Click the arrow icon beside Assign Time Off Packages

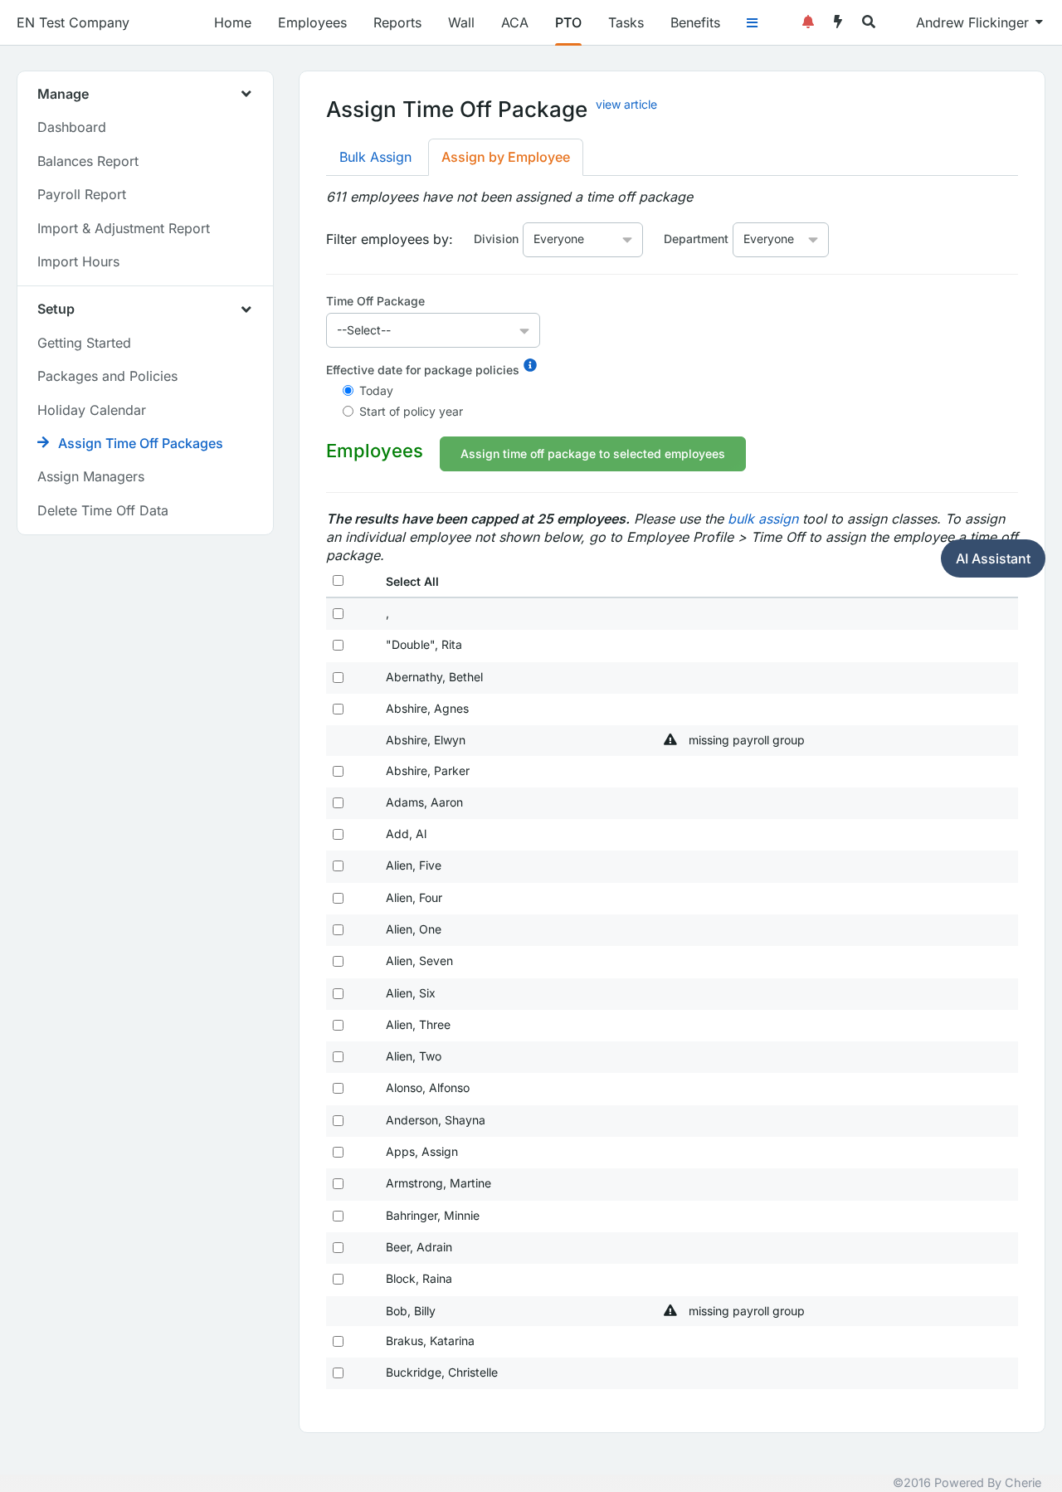(44, 442)
